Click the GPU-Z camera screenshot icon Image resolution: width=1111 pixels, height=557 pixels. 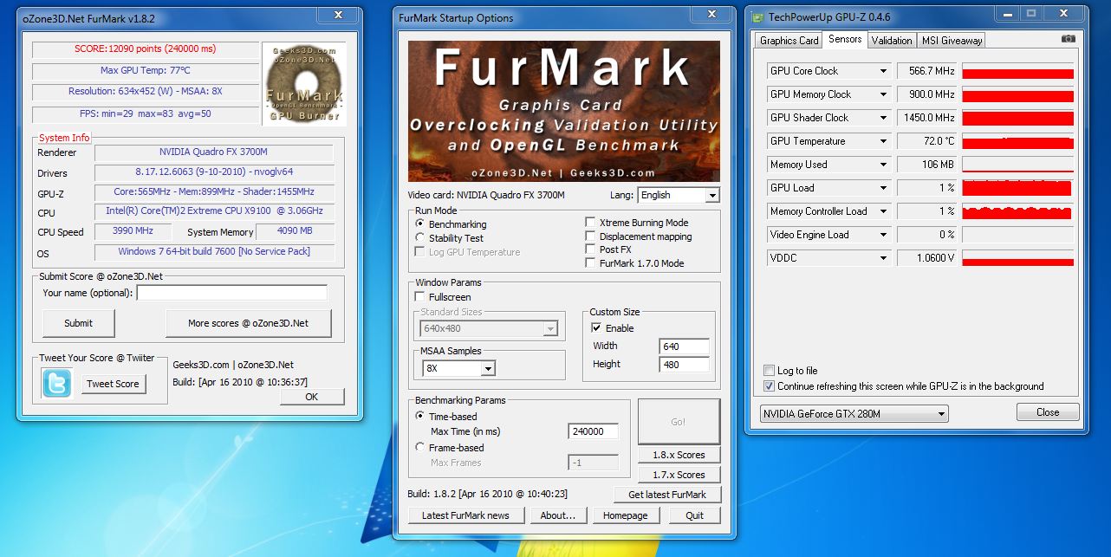tap(1069, 39)
